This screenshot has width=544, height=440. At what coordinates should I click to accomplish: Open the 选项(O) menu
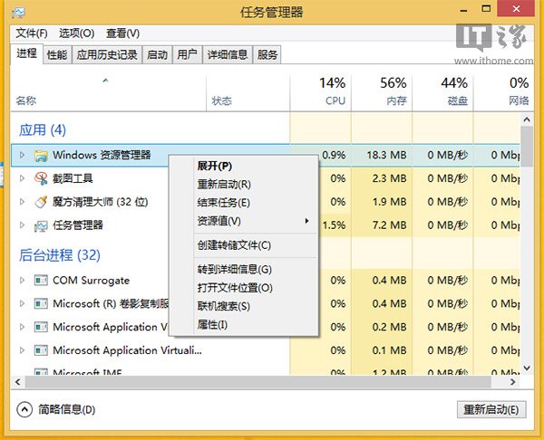pyautogui.click(x=77, y=33)
